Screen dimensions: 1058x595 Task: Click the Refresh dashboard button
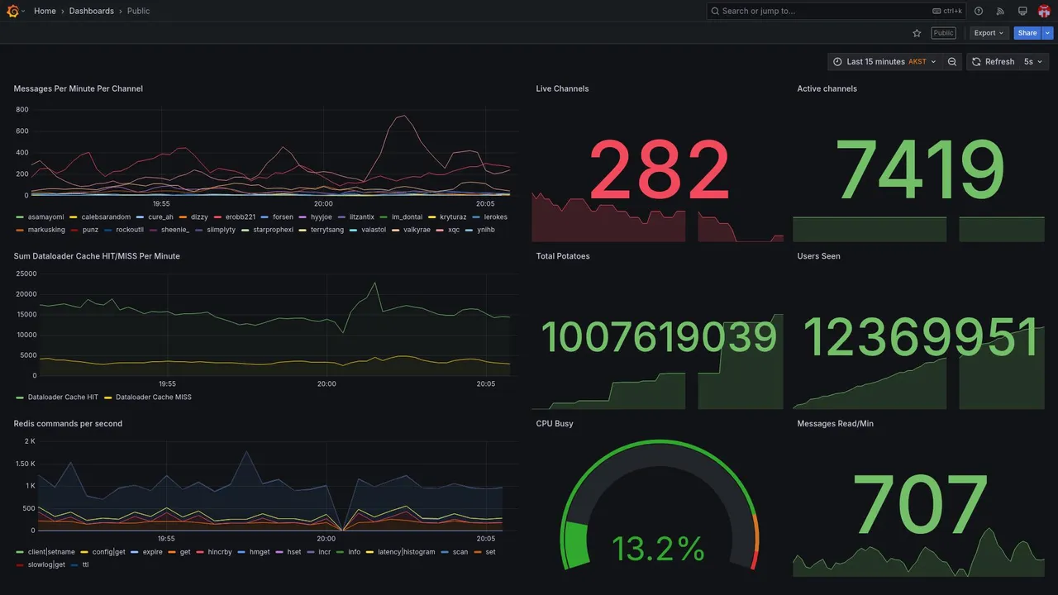pos(993,62)
